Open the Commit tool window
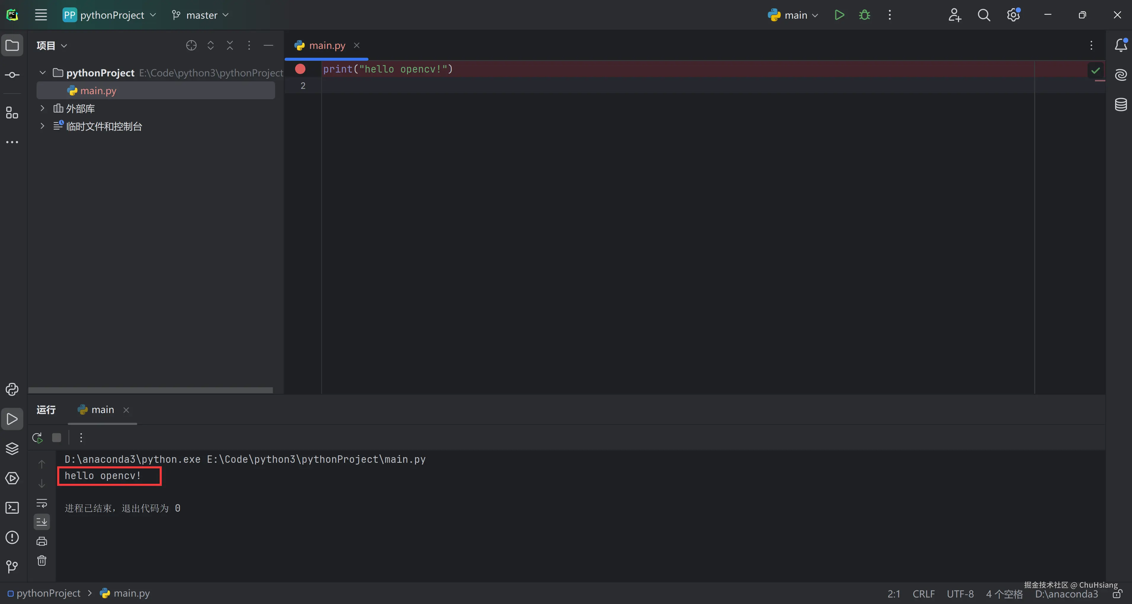 12,75
